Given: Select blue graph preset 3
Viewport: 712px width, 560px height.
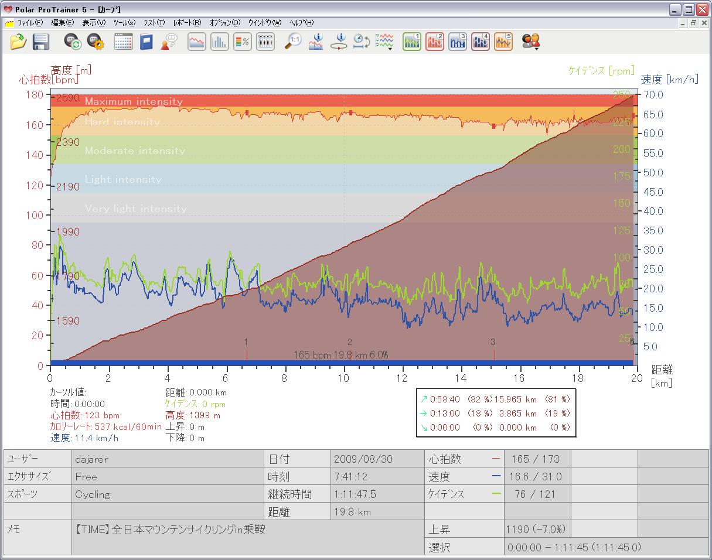Looking at the screenshot, I should pos(458,42).
